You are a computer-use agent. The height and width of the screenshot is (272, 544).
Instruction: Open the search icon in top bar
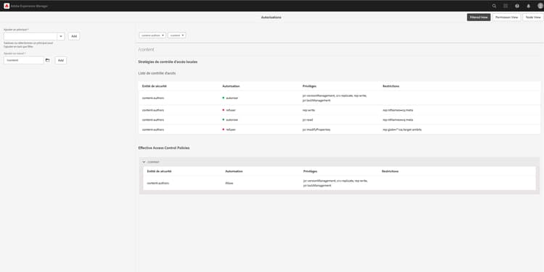click(x=494, y=6)
